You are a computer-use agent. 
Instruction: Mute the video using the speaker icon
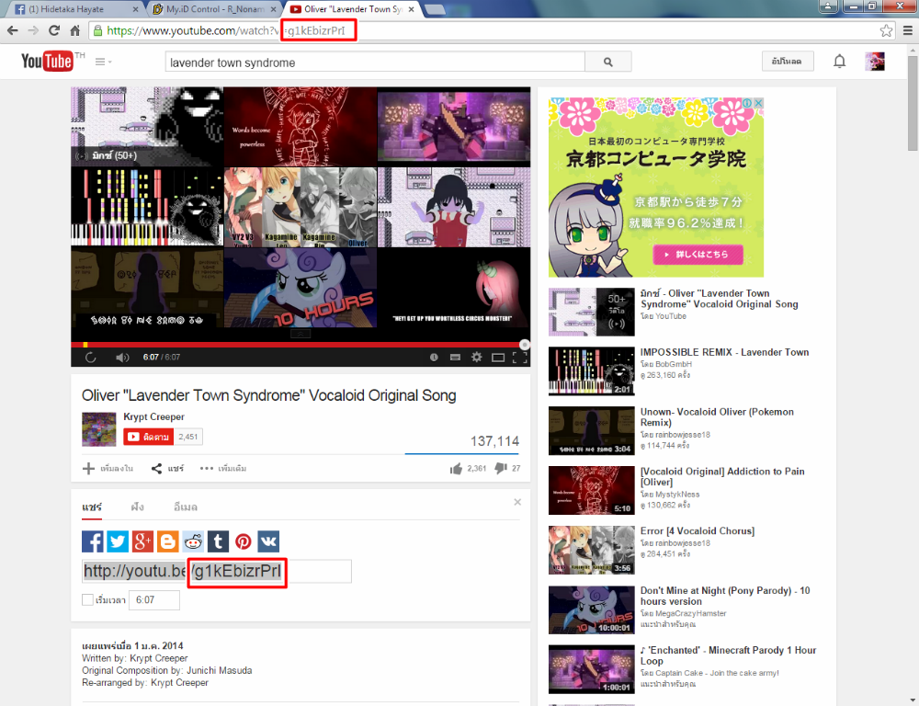point(122,357)
